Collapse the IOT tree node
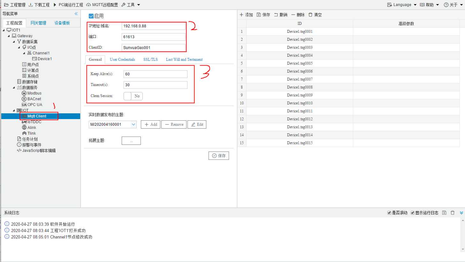The width and height of the screenshot is (465, 262). [x=14, y=110]
